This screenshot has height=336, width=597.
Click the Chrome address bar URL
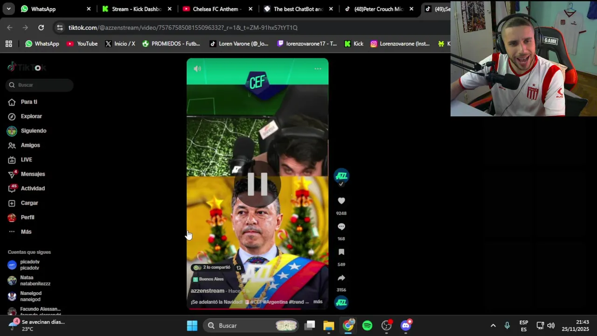[183, 28]
